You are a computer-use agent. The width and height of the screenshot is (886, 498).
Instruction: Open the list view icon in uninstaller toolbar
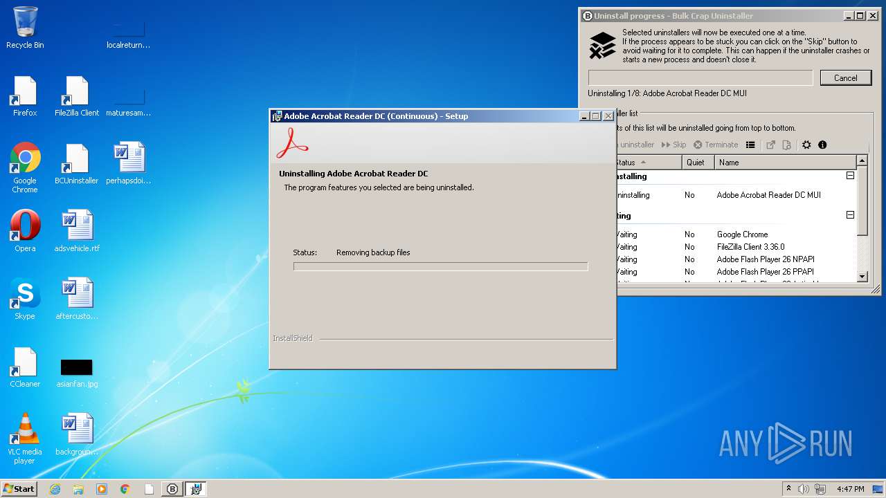pos(750,145)
